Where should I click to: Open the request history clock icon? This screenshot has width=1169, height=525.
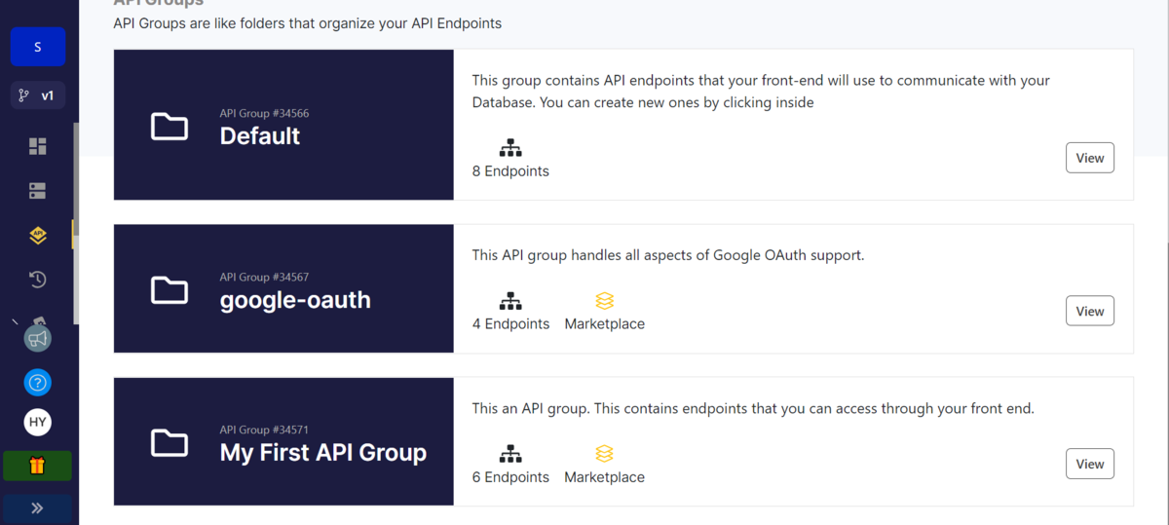point(38,280)
